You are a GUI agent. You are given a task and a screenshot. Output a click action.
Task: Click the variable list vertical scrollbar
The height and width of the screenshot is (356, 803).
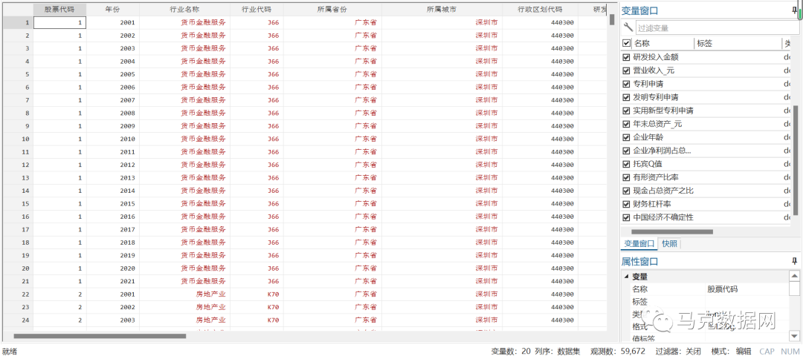click(796, 160)
